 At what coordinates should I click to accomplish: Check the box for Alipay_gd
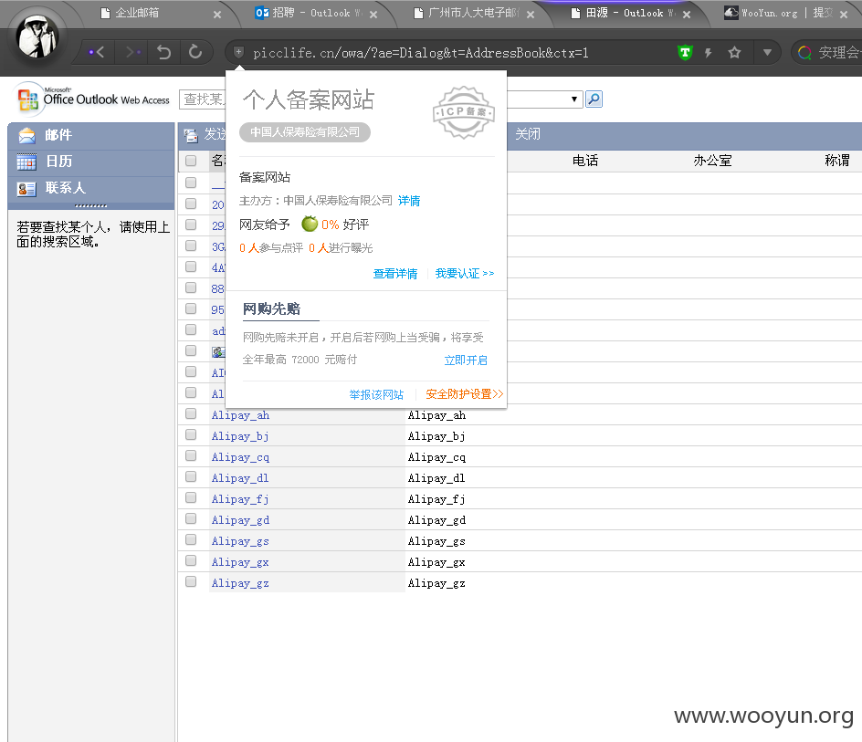pyautogui.click(x=191, y=518)
